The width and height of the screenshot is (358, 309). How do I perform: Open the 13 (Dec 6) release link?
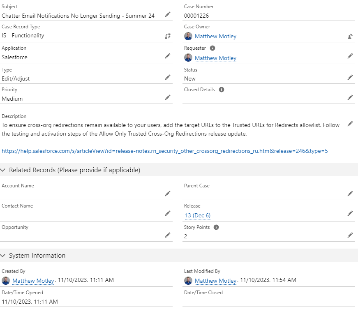click(198, 215)
